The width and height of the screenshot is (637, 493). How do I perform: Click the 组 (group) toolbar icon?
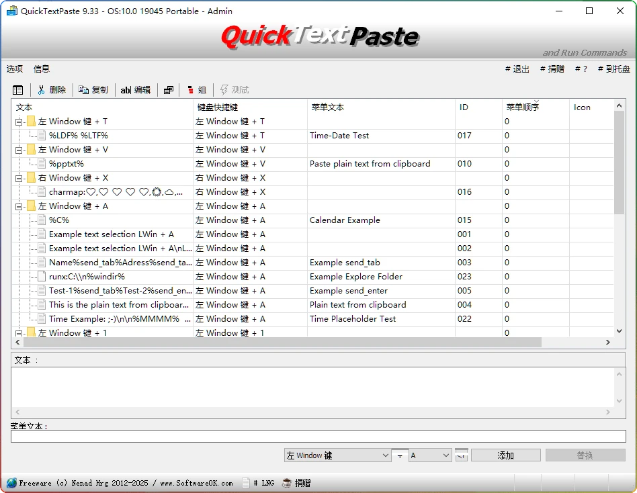point(195,89)
